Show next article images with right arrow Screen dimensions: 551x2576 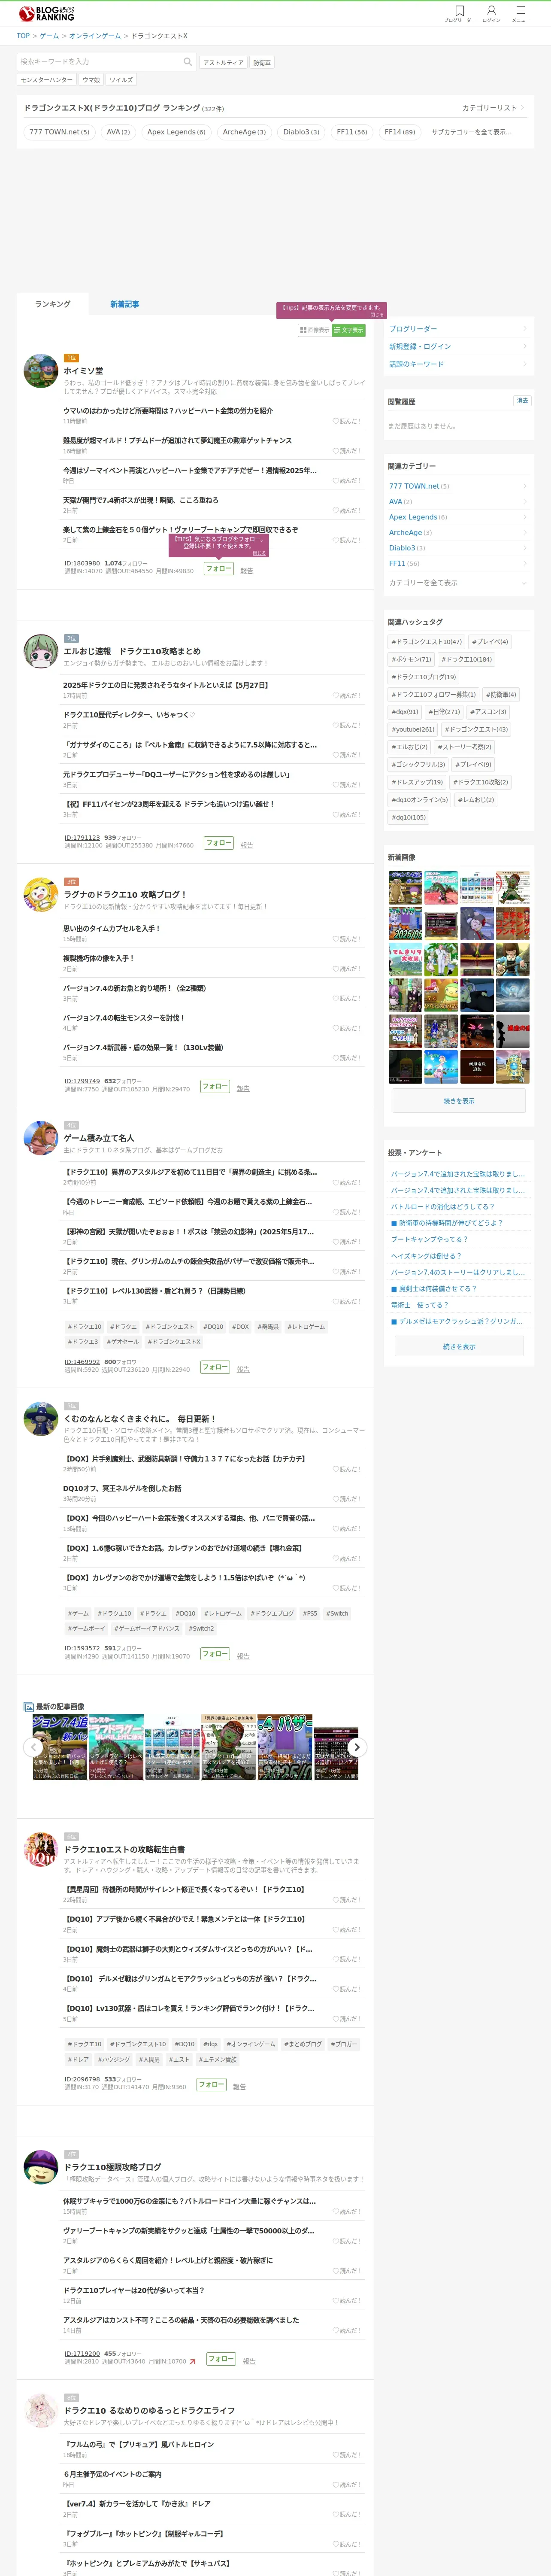coord(357,1747)
